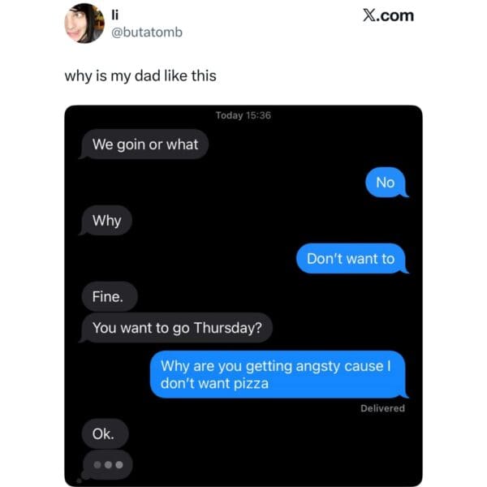This screenshot has height=487, width=487.
Task: Tap the blue "No" reply bubble
Action: pyautogui.click(x=386, y=183)
